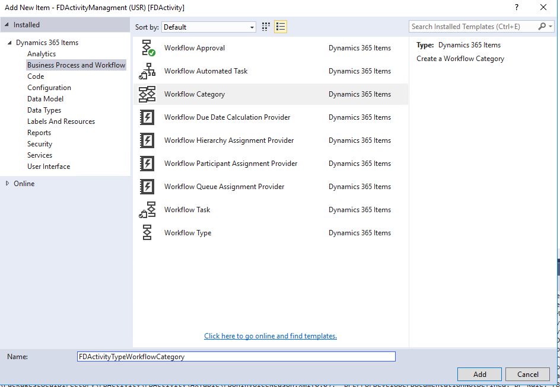Select the User Interface category

[49, 167]
